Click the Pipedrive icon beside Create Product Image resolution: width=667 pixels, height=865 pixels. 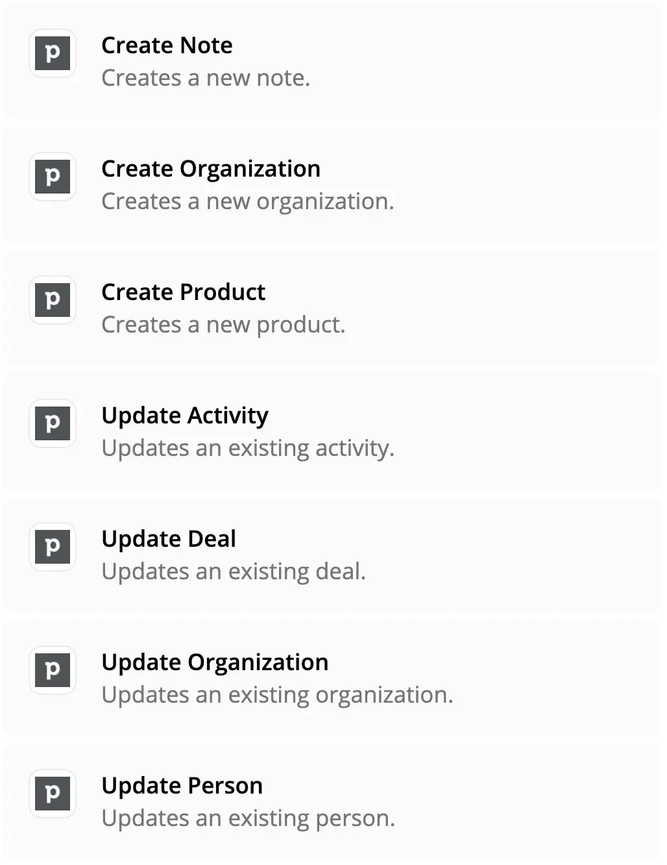click(53, 300)
